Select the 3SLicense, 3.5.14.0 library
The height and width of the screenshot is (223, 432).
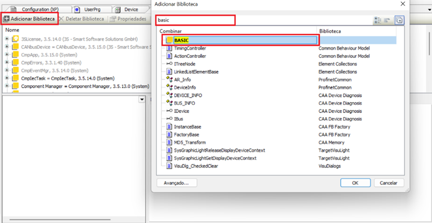80,39
